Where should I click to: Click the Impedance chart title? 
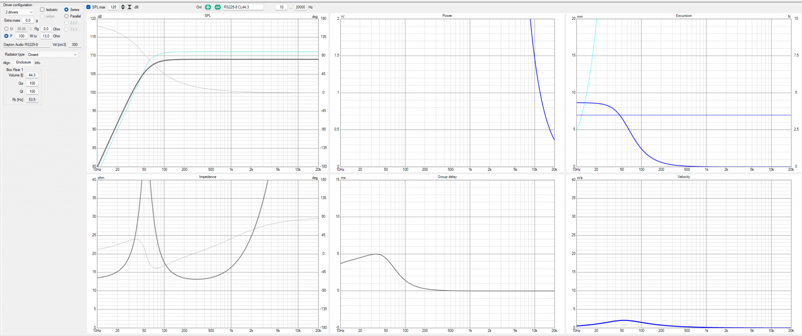click(x=208, y=177)
